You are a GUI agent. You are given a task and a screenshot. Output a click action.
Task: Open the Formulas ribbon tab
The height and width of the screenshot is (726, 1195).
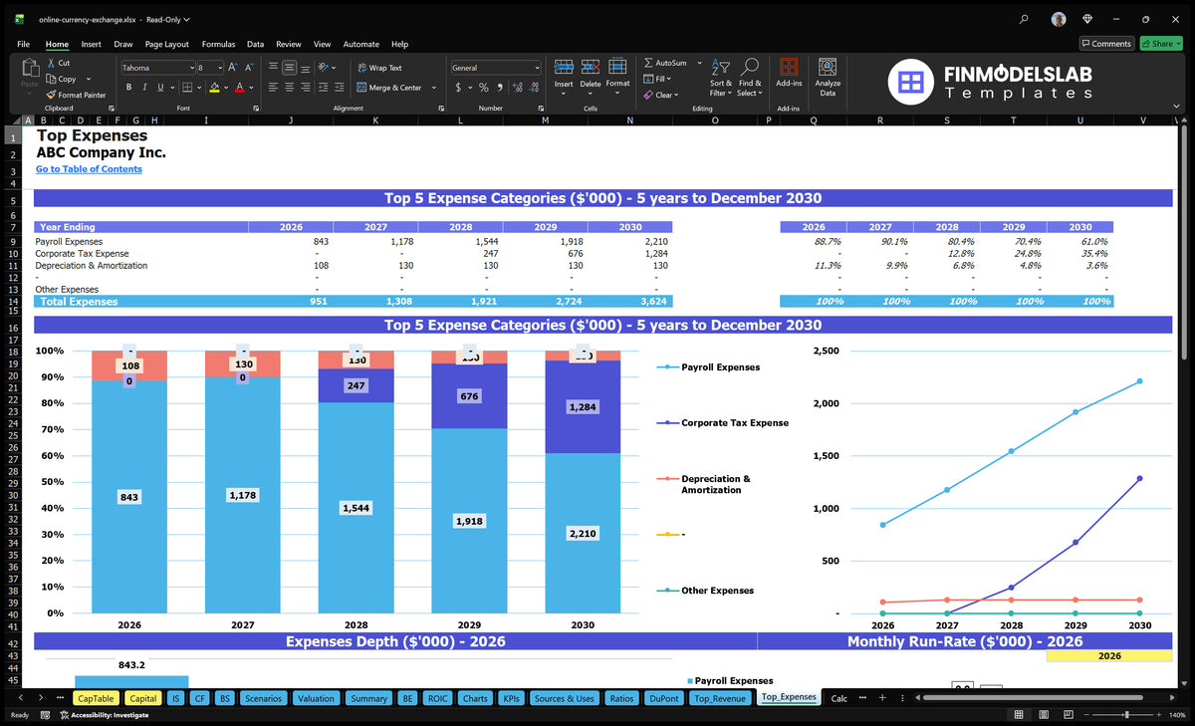218,44
